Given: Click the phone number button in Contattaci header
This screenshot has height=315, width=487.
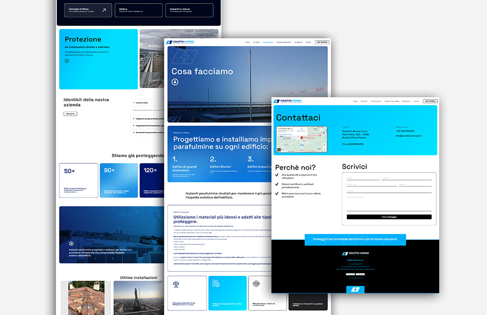Looking at the screenshot, I should coord(430,101).
